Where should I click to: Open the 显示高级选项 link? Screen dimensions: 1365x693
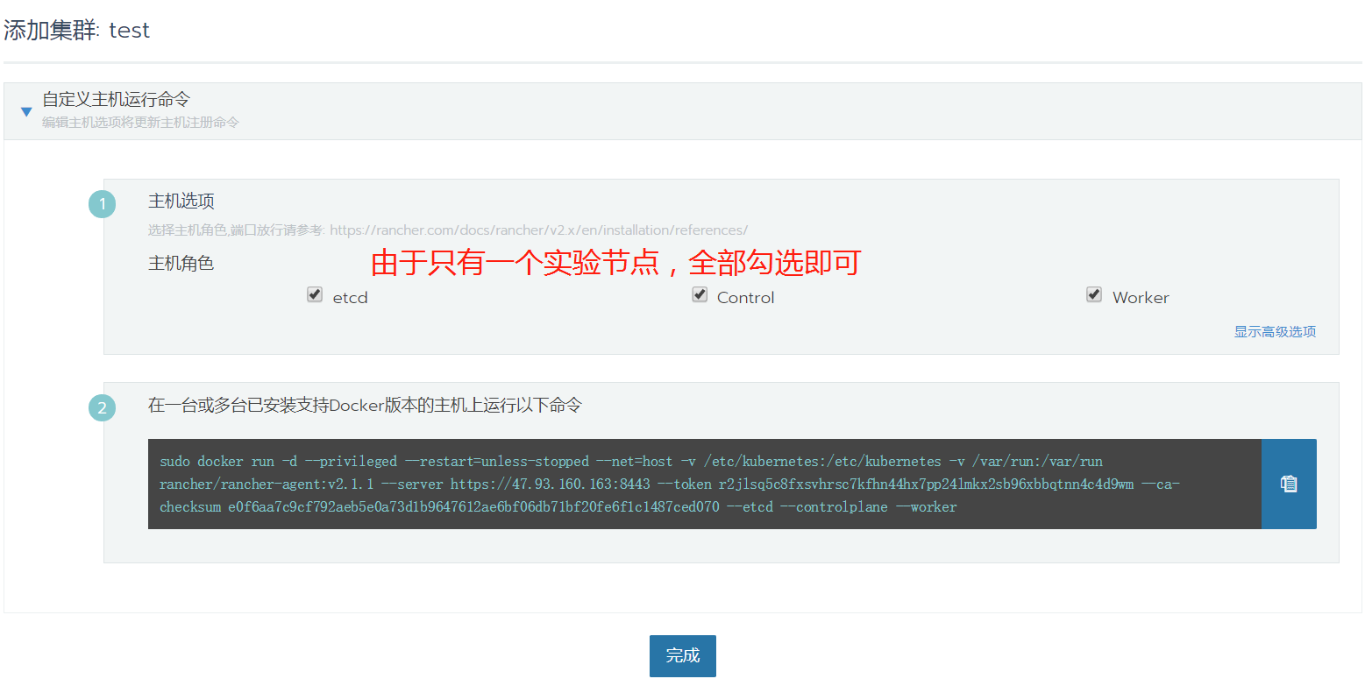coord(1275,331)
